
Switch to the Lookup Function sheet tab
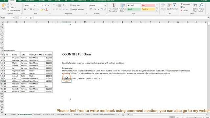tap(63, 114)
